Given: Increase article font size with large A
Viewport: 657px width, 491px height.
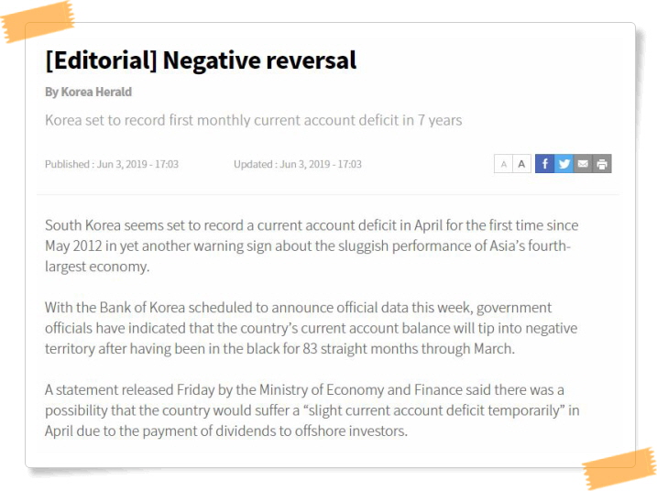Looking at the screenshot, I should (521, 164).
